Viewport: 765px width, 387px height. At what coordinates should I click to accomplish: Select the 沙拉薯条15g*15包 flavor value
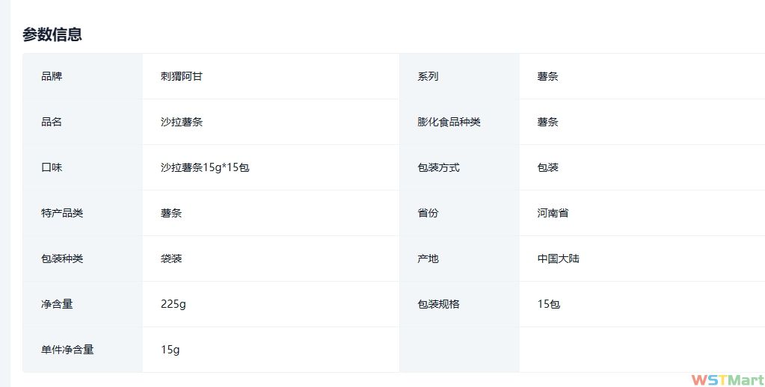click(x=204, y=167)
